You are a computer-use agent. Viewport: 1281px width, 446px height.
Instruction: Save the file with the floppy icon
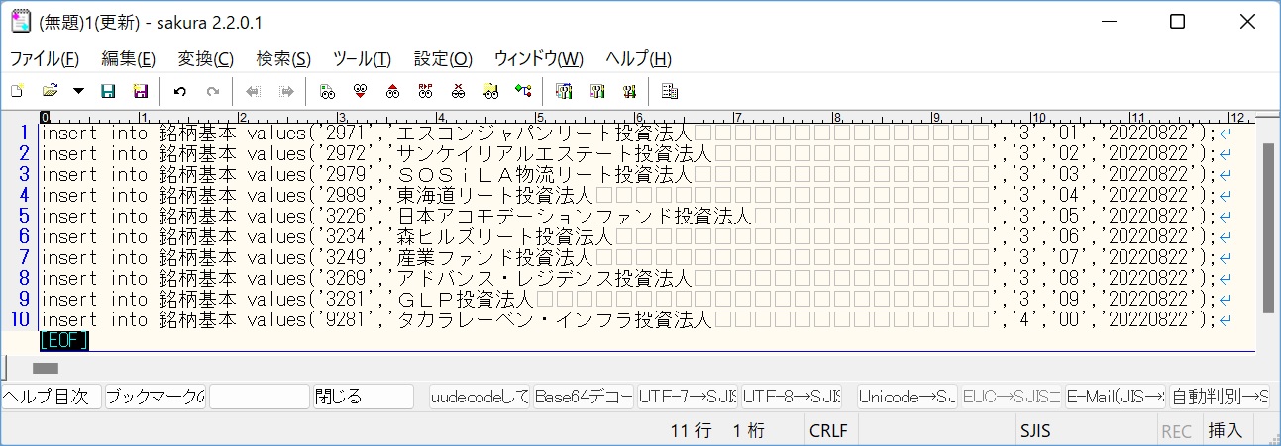coord(109,91)
